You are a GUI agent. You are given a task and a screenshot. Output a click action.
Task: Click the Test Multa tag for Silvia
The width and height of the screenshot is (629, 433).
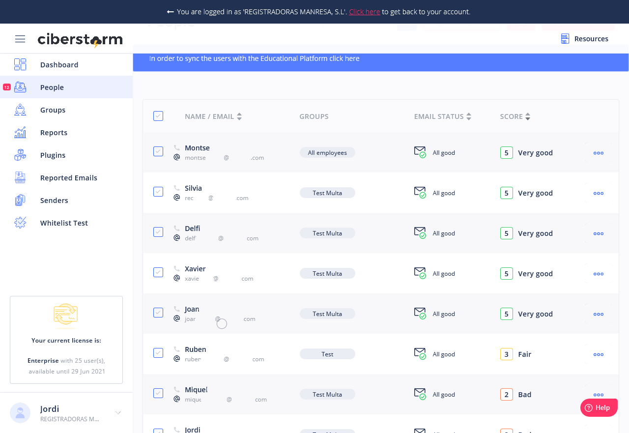pyautogui.click(x=327, y=193)
